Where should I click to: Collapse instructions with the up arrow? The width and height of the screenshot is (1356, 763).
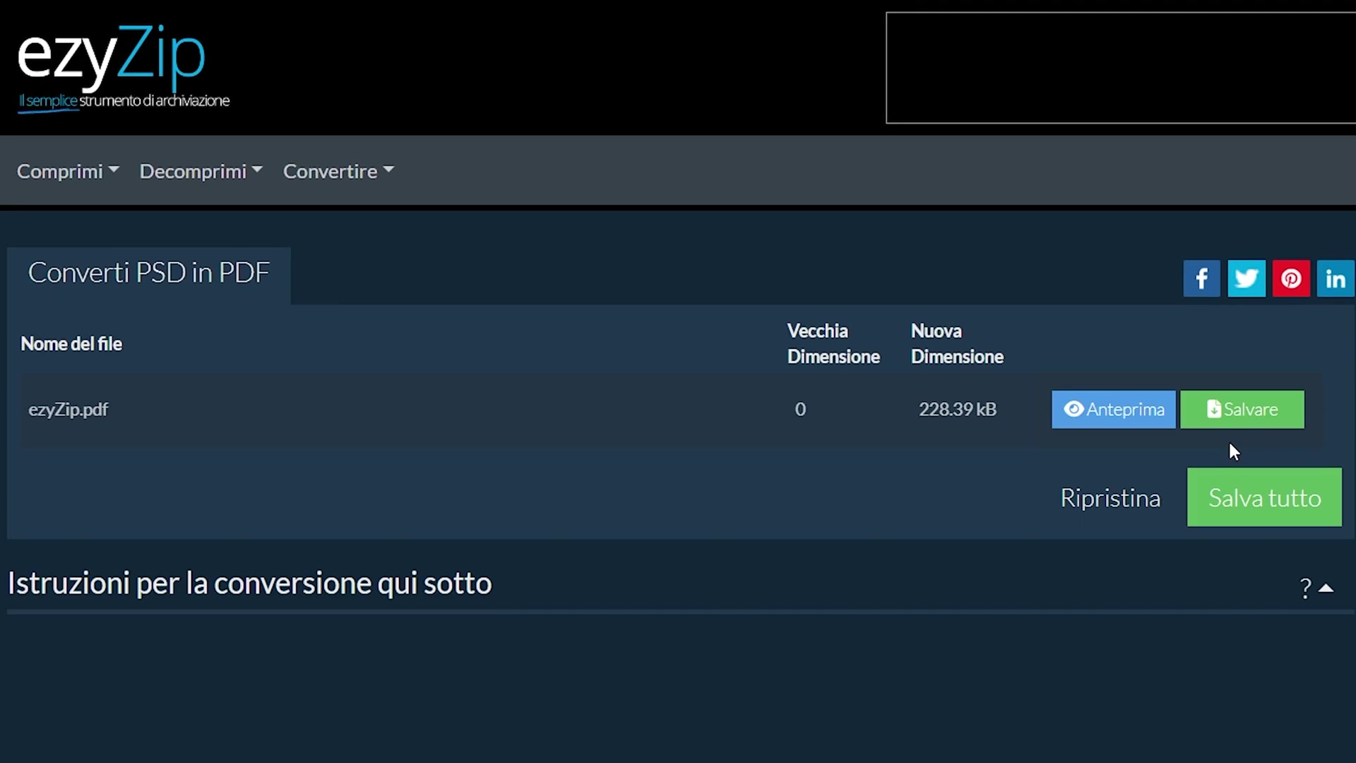1326,588
